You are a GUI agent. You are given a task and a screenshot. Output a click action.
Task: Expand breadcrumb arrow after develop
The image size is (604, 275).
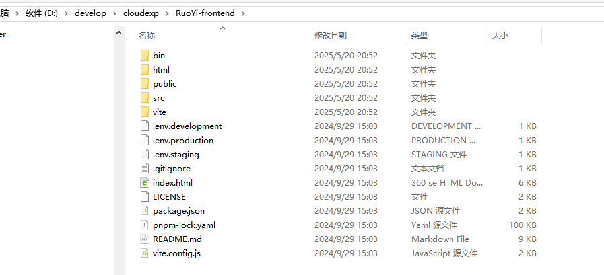114,13
